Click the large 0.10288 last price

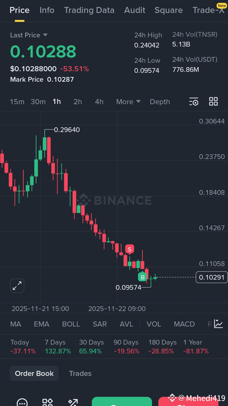(x=43, y=52)
